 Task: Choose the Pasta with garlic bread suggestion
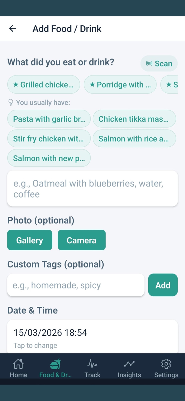(49, 119)
